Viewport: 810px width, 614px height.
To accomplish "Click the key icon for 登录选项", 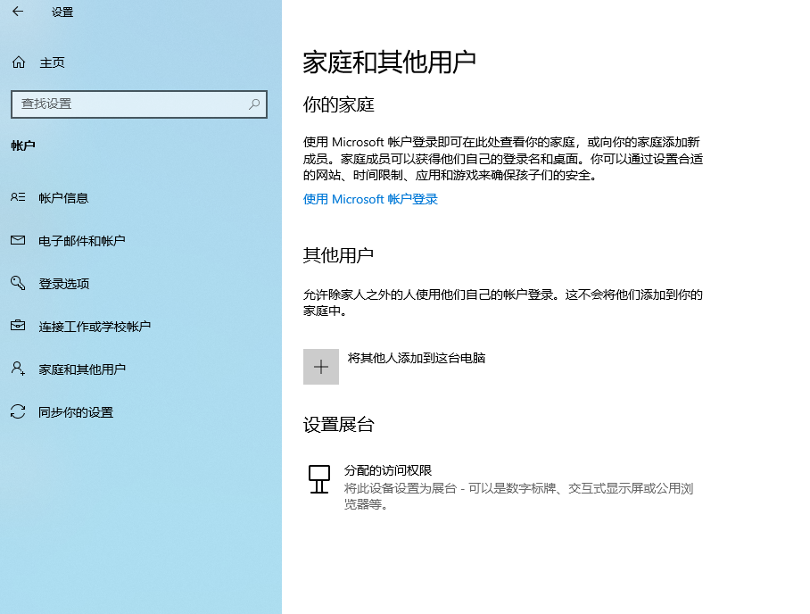I will pos(18,283).
